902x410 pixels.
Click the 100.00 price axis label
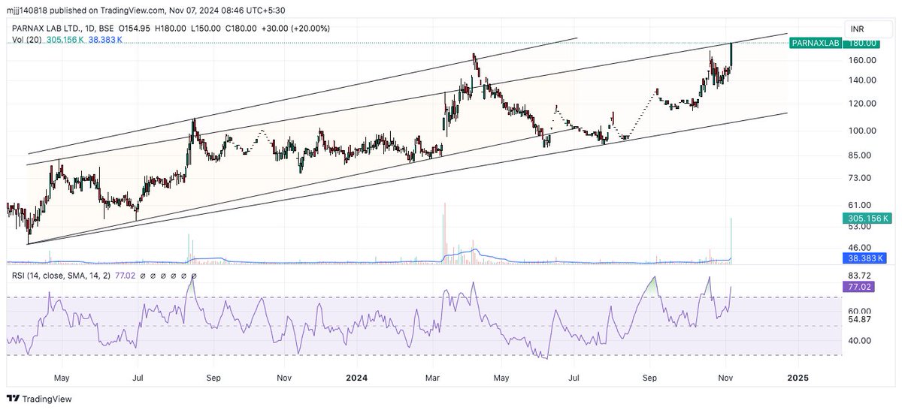point(863,131)
